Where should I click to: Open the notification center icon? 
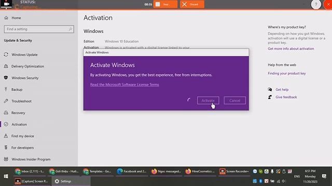324,176
